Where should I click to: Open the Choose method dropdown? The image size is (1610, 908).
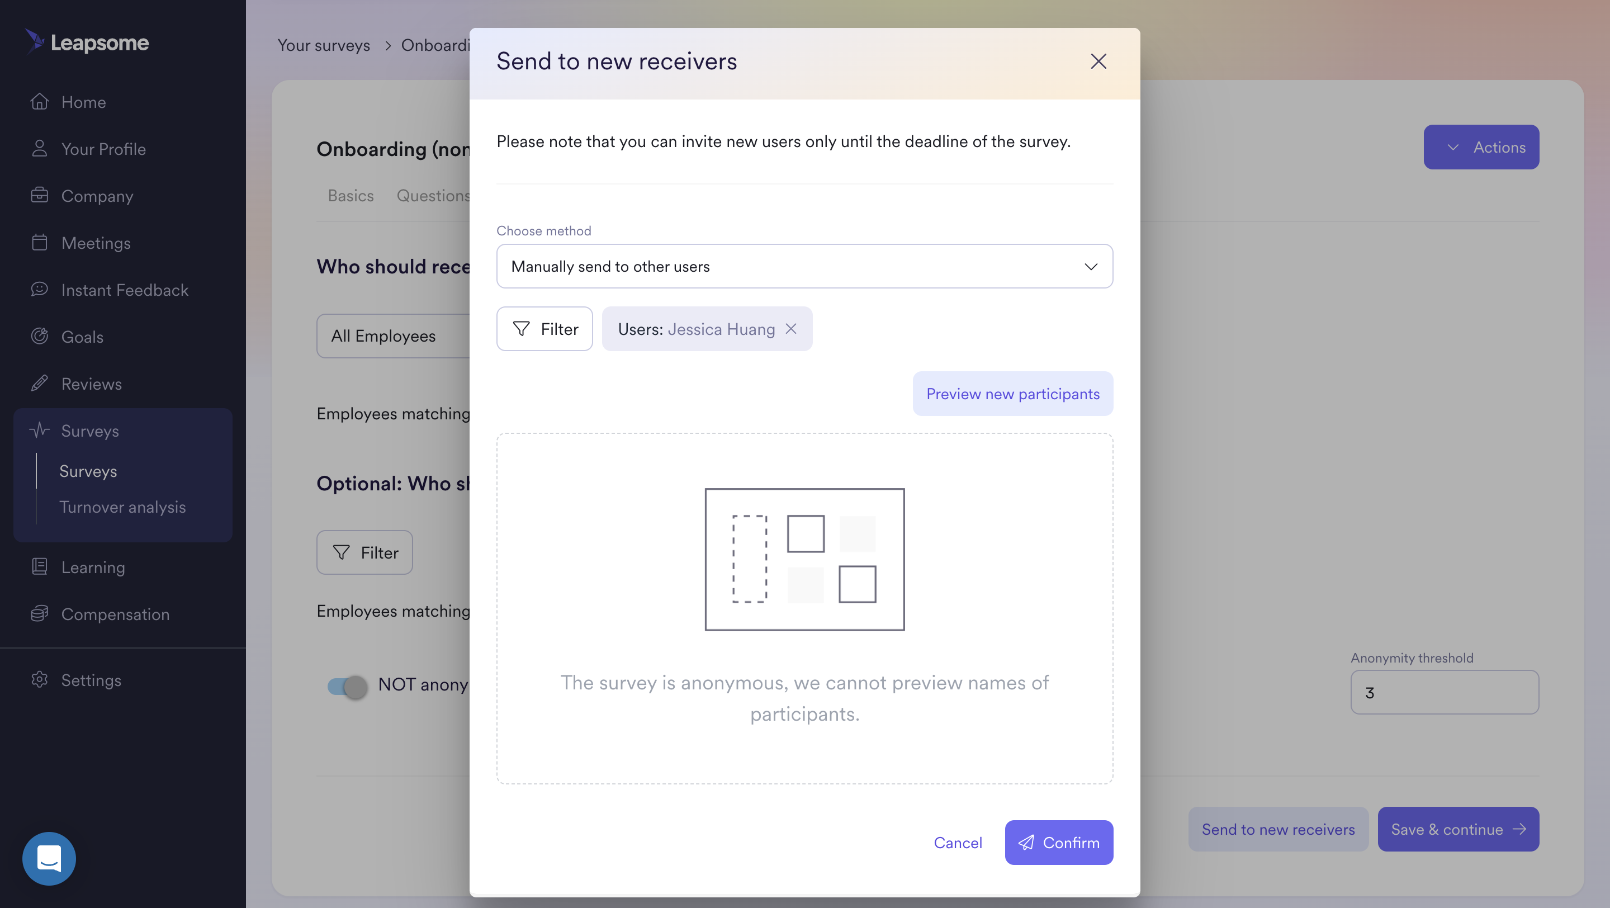click(x=804, y=266)
